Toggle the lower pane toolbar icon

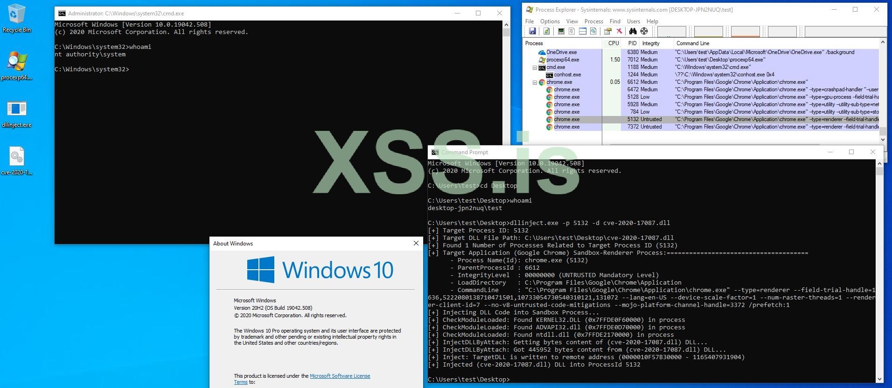(x=582, y=31)
